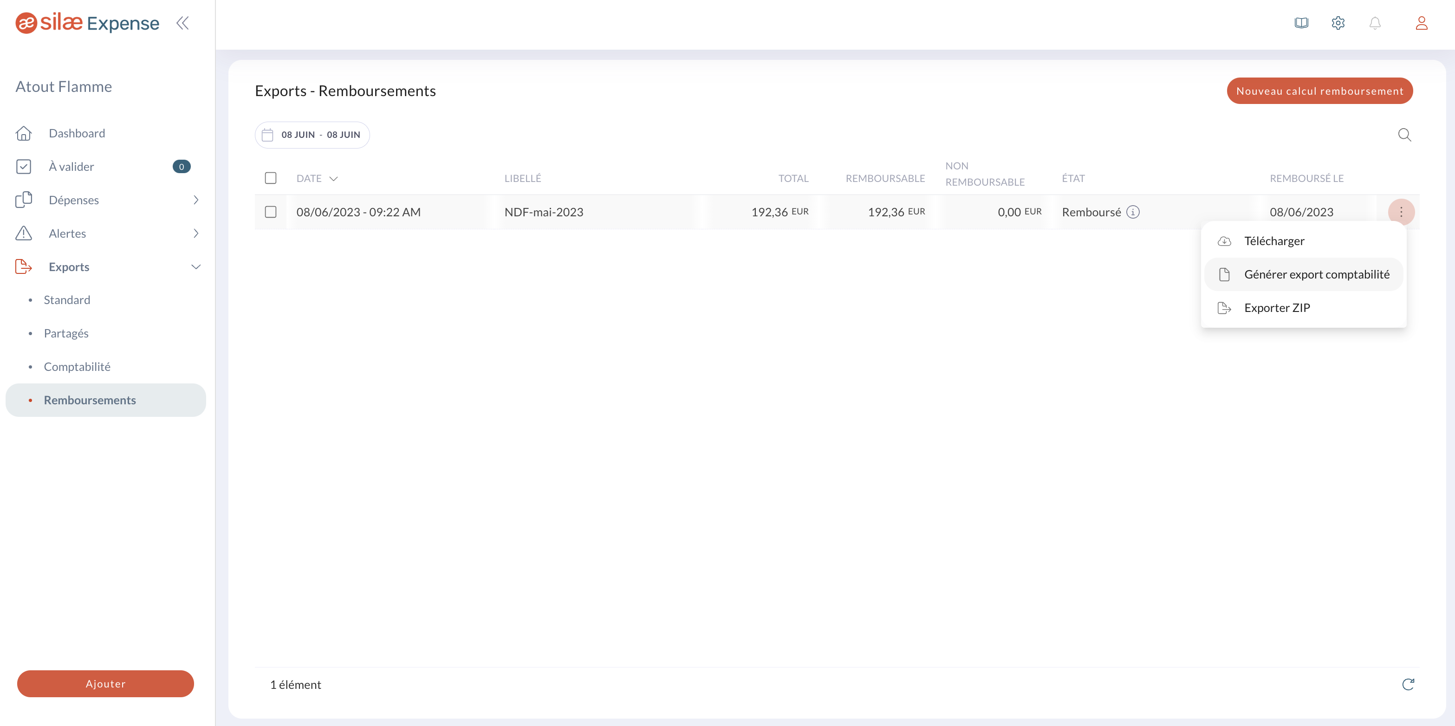This screenshot has width=1455, height=726.
Task: Collapse the sidebar with double-chevron icon
Action: [182, 23]
